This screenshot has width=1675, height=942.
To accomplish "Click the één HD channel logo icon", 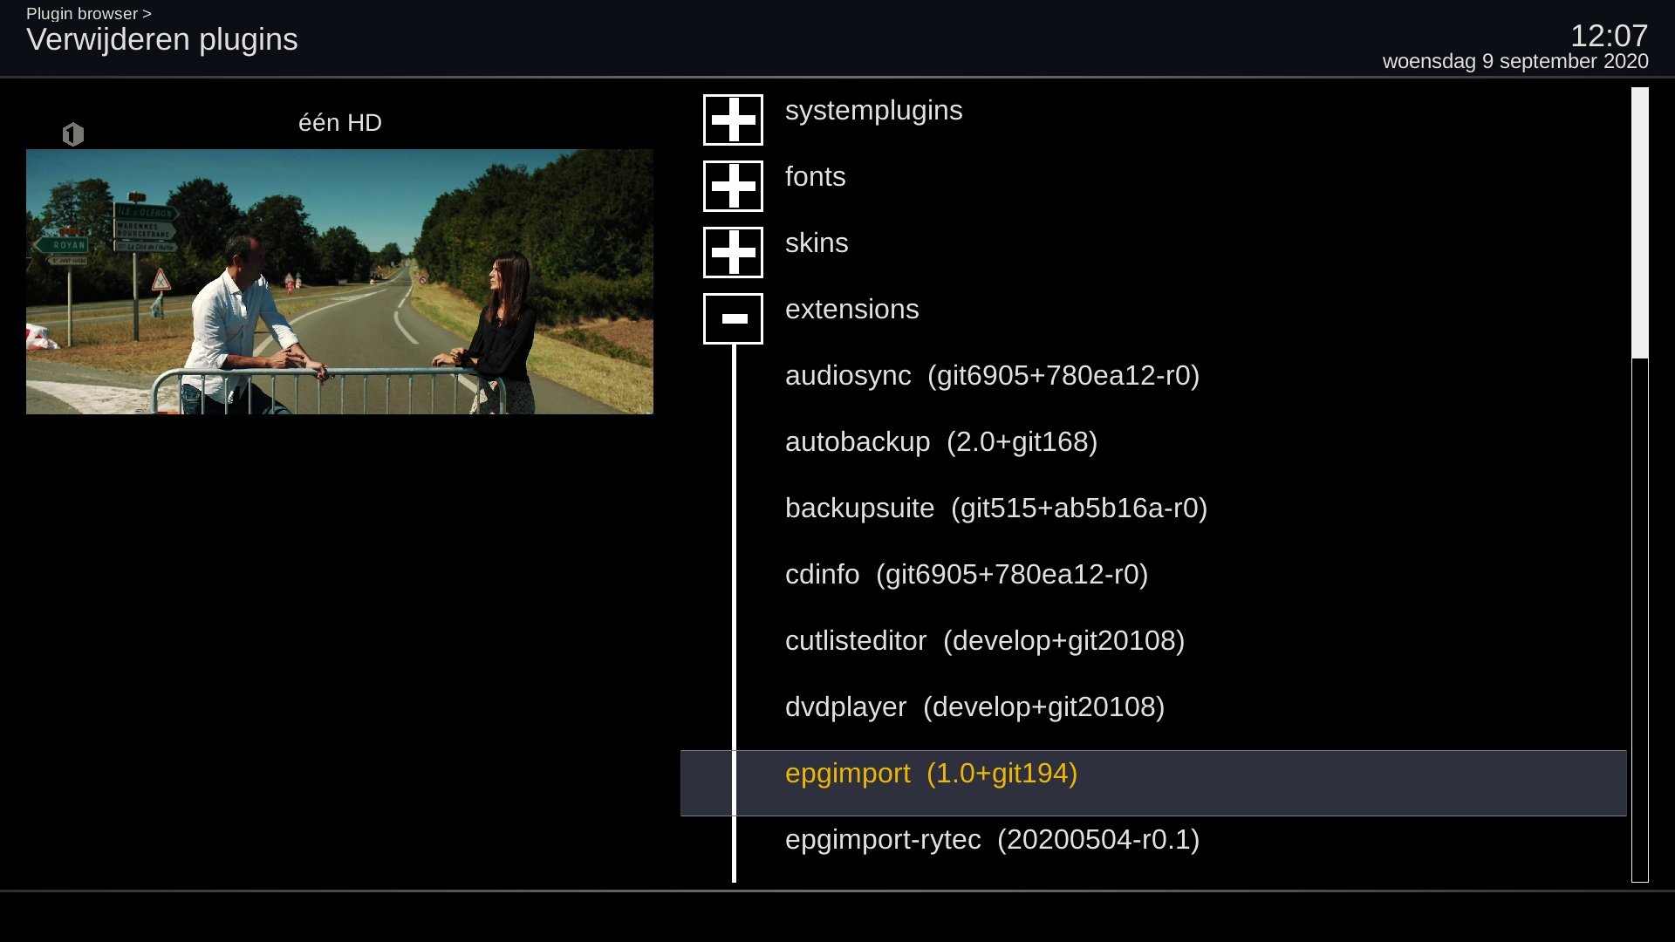I will [73, 134].
